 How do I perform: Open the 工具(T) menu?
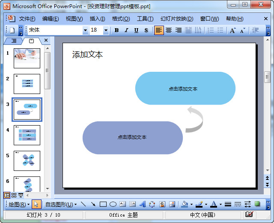(145, 18)
